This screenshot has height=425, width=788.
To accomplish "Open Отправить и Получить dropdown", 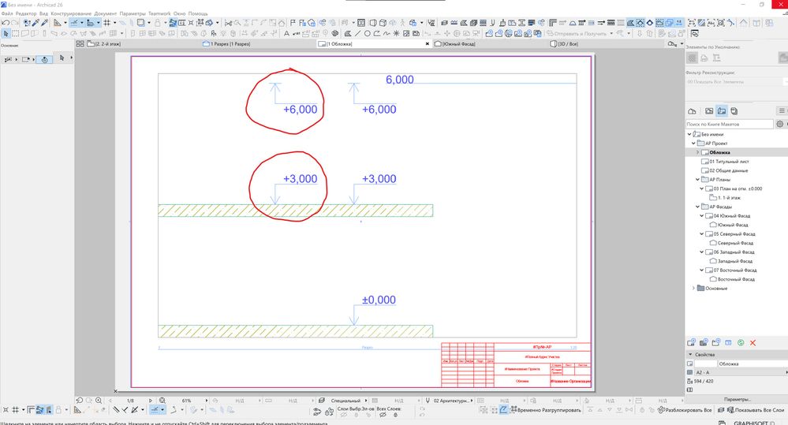I will coord(611,34).
